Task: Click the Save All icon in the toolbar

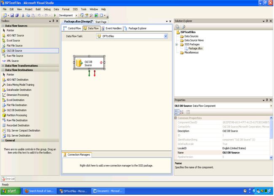Action: (x=17, y=16)
